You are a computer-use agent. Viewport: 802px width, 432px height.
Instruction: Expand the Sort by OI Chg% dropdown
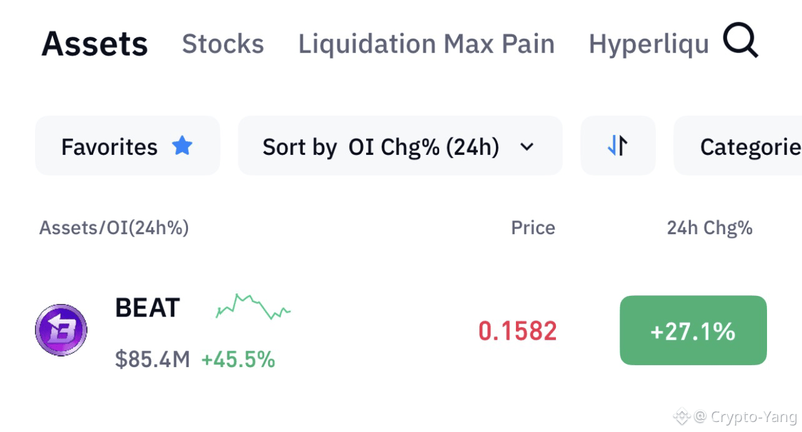coord(400,145)
